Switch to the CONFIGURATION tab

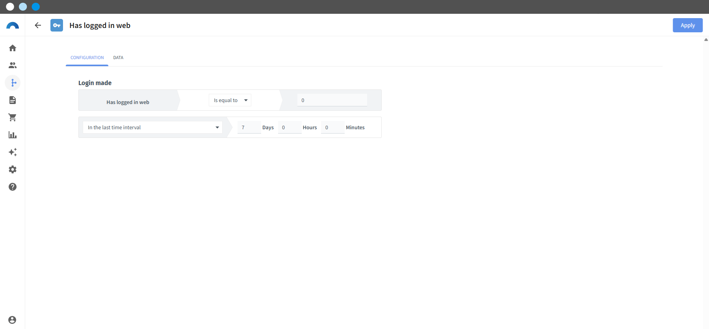pos(87,58)
